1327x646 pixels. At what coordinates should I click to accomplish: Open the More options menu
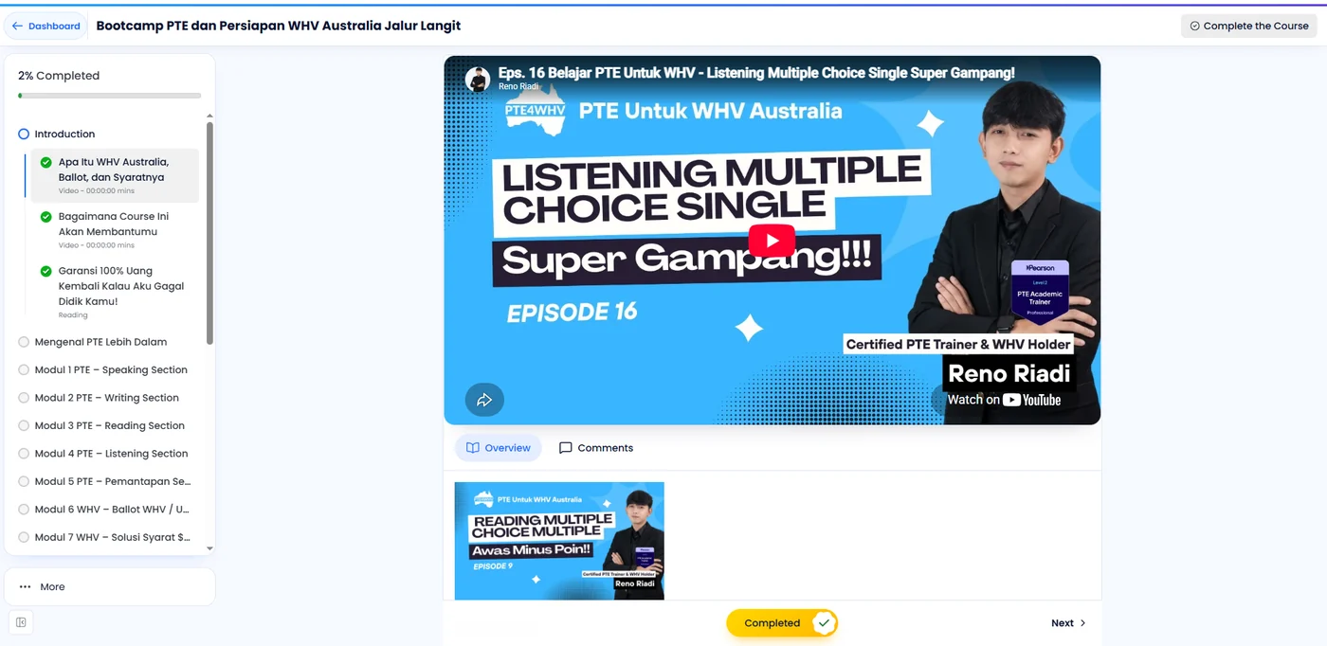[110, 587]
